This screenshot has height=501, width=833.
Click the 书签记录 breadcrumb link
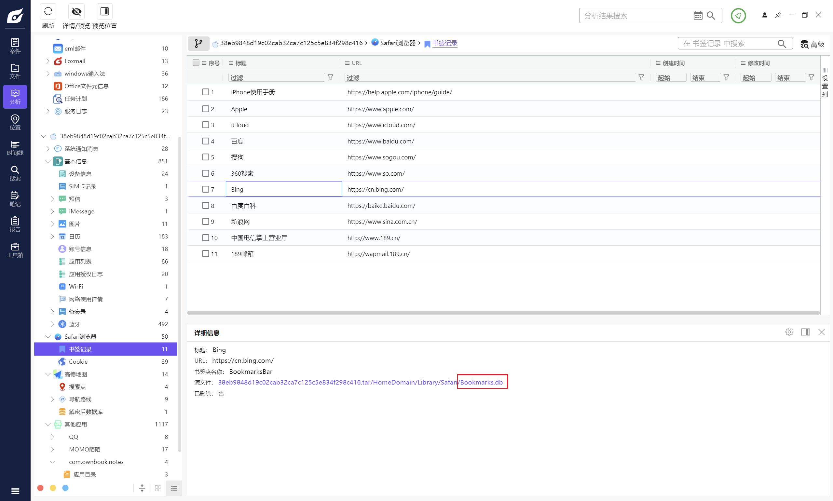445,43
